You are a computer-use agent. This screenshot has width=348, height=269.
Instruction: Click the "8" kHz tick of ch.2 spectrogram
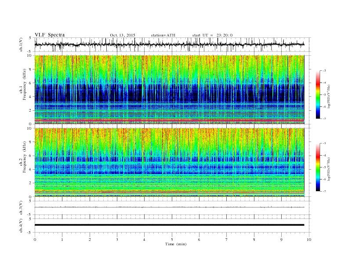tap(30, 142)
